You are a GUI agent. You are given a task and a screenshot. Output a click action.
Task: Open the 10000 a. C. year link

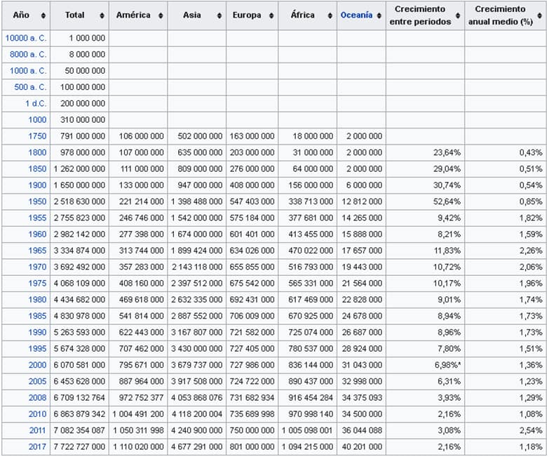(x=26, y=38)
